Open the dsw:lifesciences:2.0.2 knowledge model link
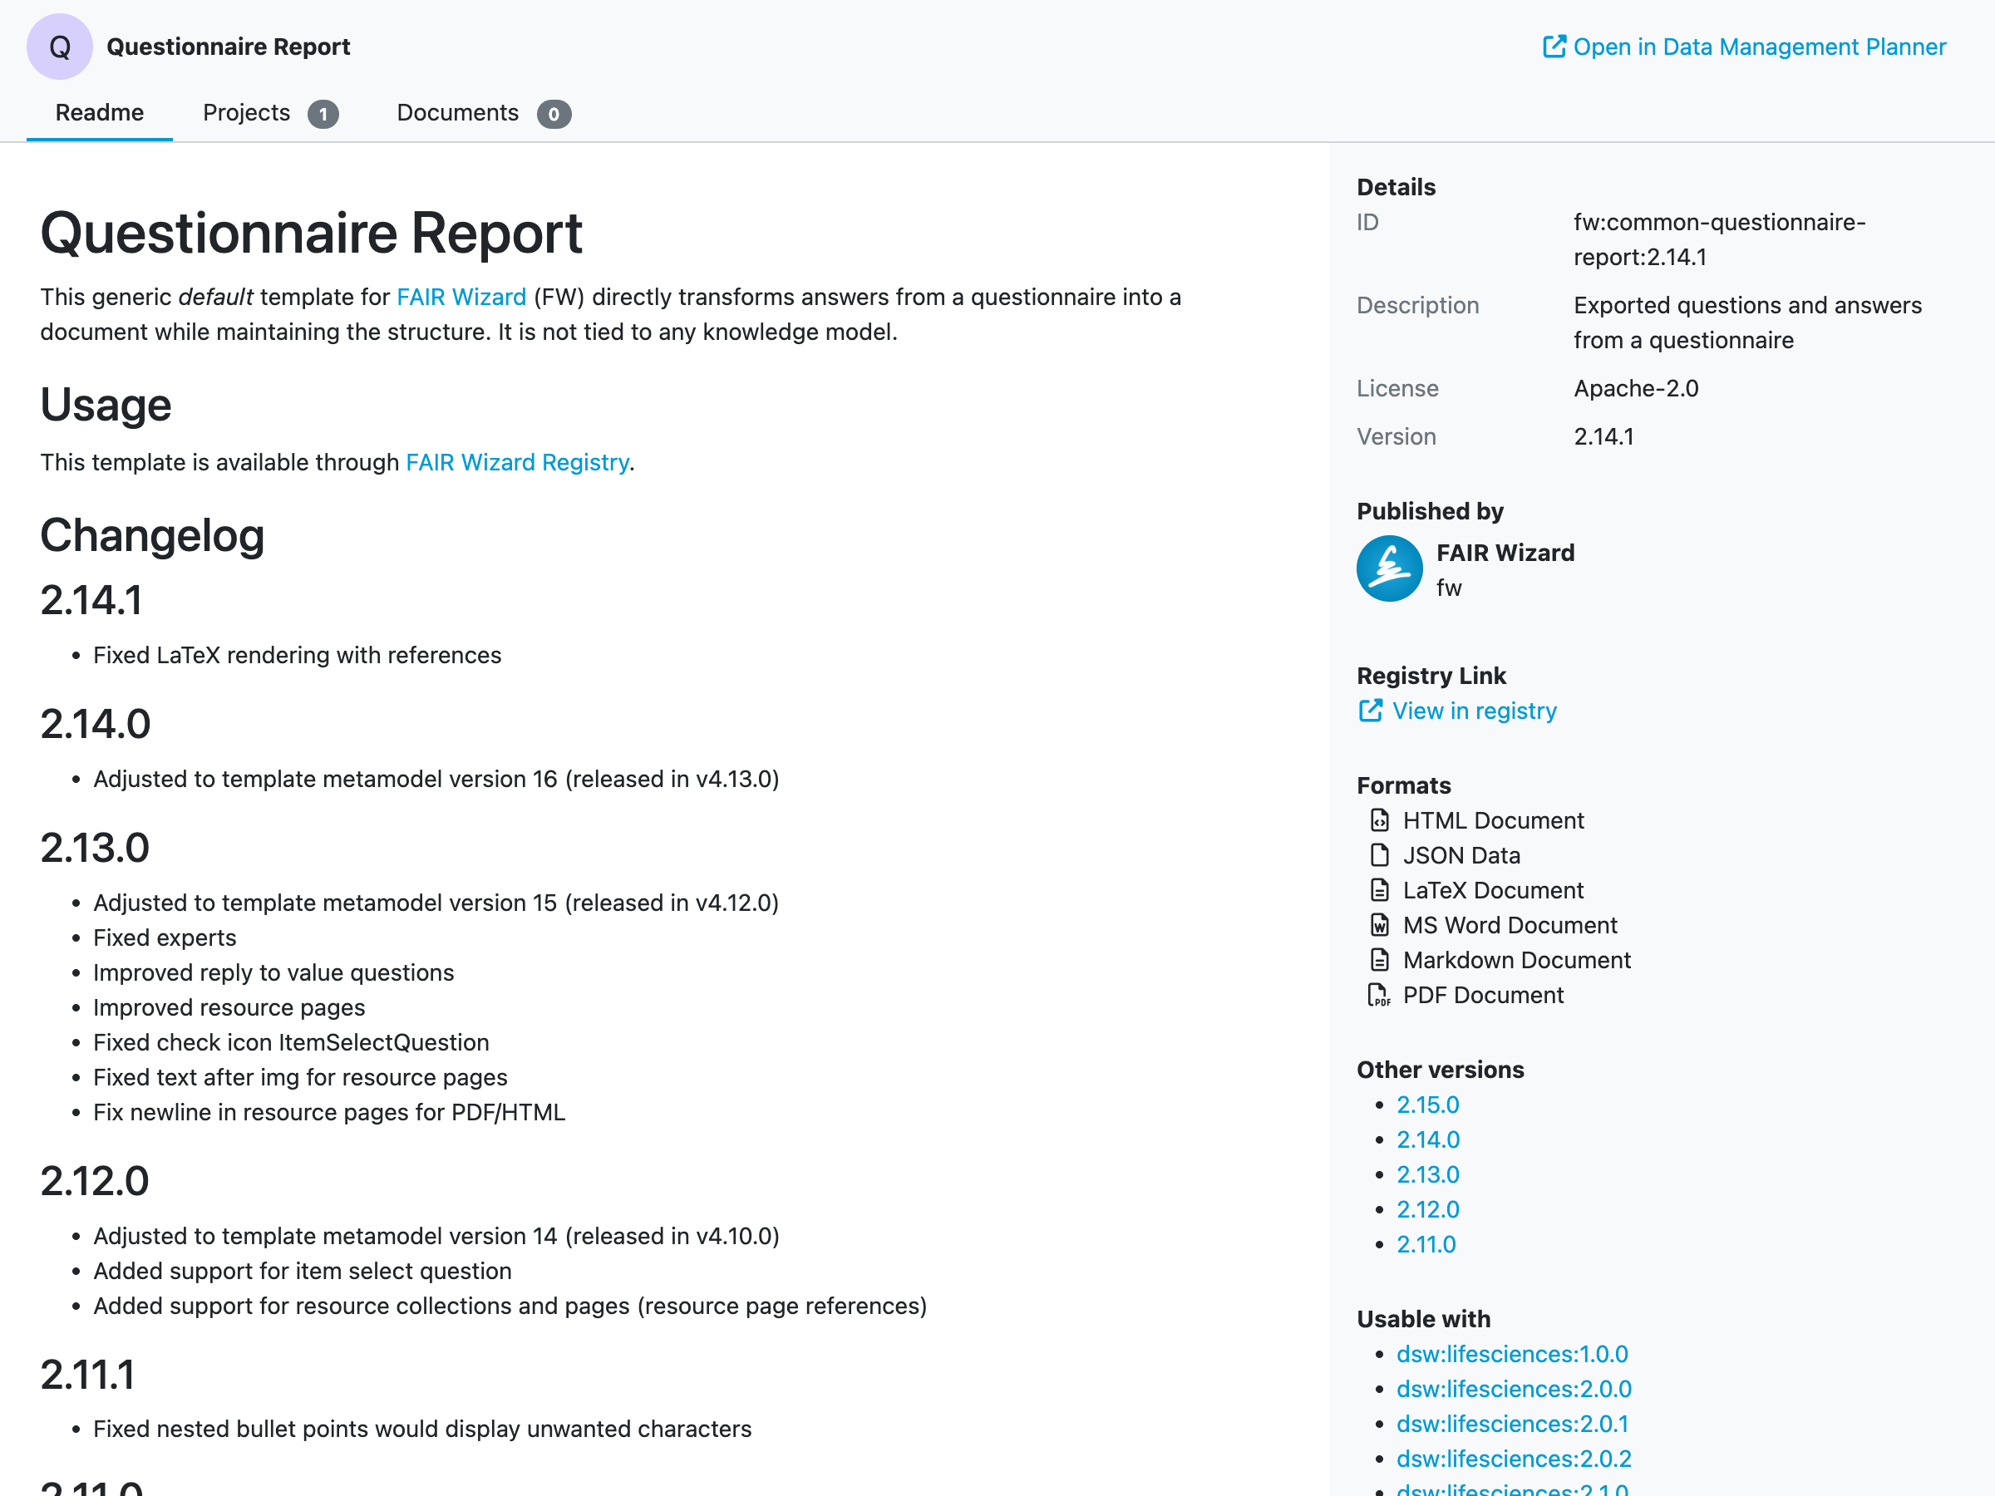1995x1496 pixels. click(1515, 1459)
